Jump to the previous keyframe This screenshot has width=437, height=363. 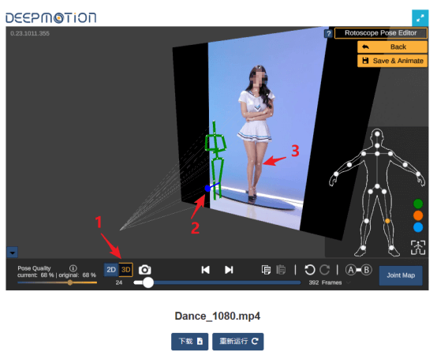tap(205, 270)
